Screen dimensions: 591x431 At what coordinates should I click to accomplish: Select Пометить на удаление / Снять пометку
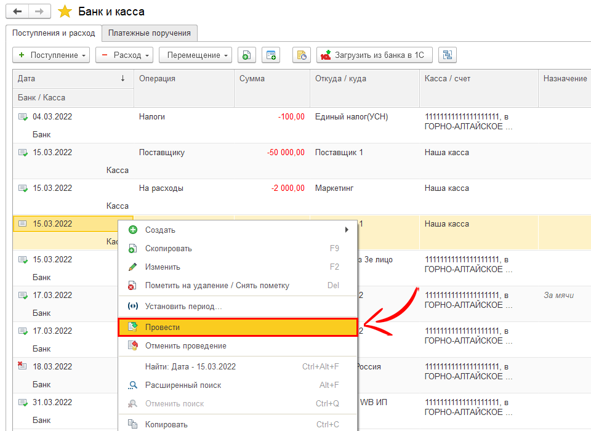(x=217, y=286)
